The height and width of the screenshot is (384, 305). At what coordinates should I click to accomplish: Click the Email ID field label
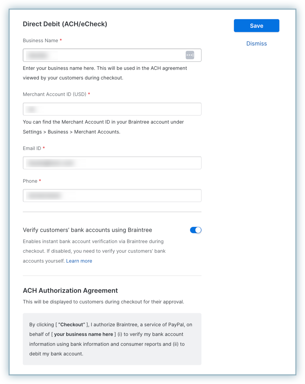tap(32, 148)
